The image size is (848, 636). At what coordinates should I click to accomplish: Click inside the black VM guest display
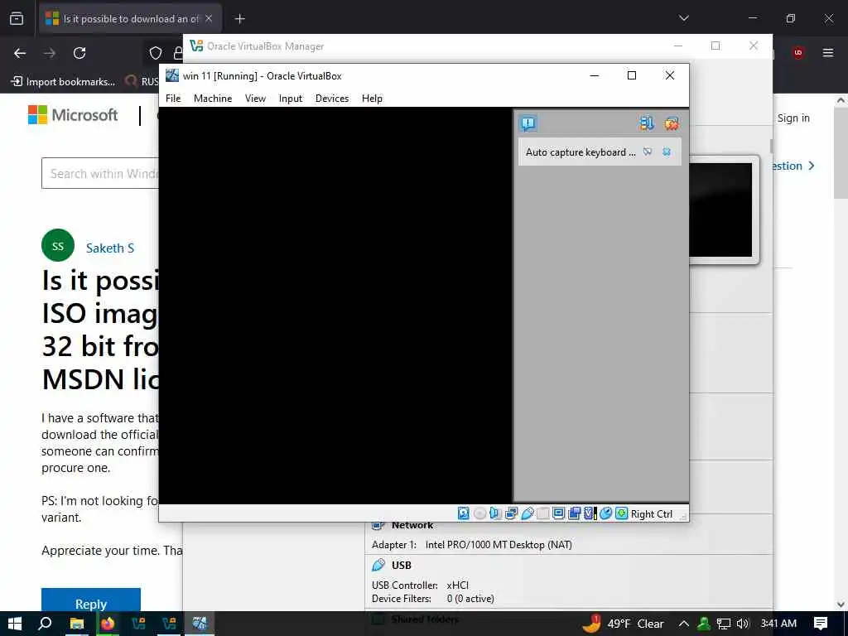pos(335,305)
